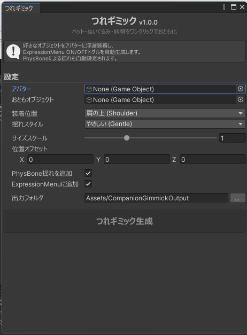Click the 出力フォルダ path field

point(156,198)
